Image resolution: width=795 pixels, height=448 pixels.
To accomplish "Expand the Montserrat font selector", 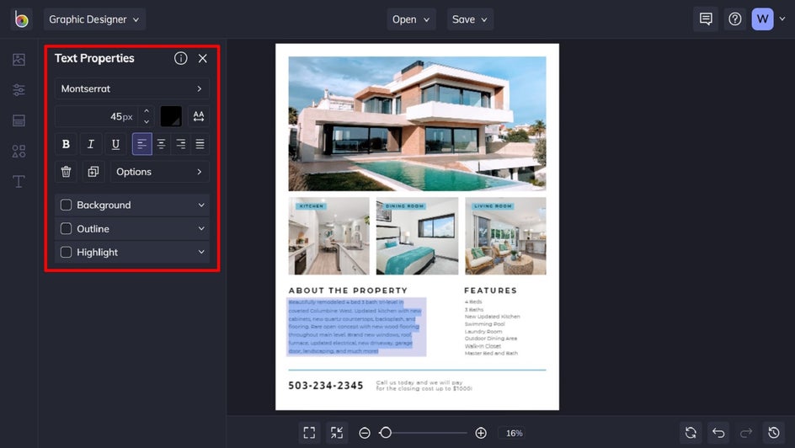I will (x=132, y=88).
